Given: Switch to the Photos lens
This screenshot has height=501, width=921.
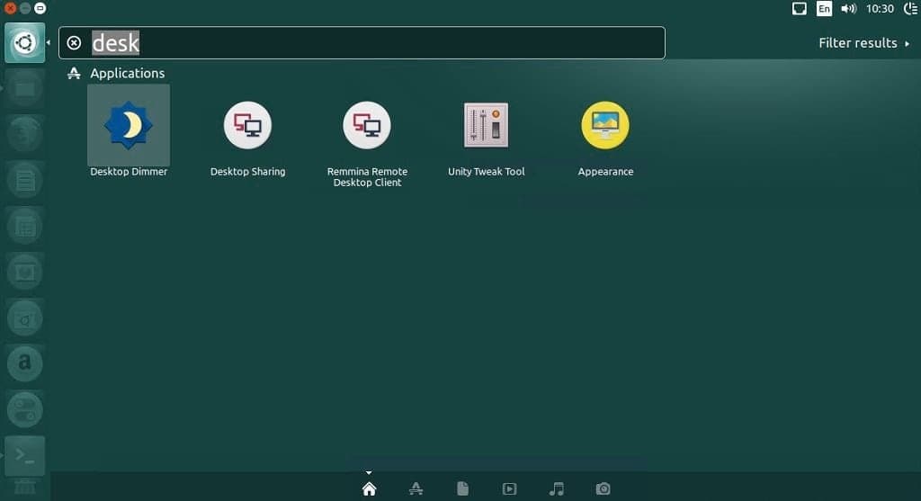Looking at the screenshot, I should tap(604, 488).
